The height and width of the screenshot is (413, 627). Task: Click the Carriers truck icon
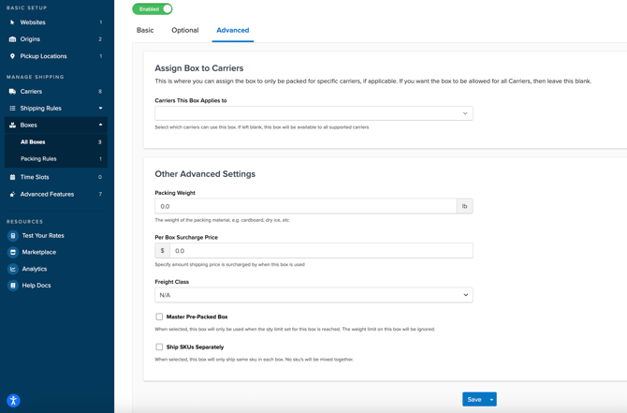pos(12,92)
